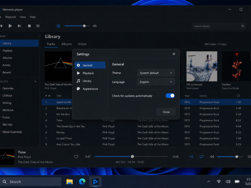This screenshot has height=188, width=251.
Task: Adjust the bottom bar volume slider
Action: click(x=230, y=157)
